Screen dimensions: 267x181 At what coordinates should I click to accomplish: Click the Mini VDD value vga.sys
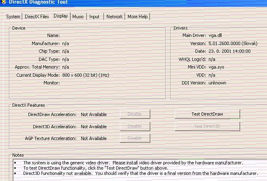(217, 67)
